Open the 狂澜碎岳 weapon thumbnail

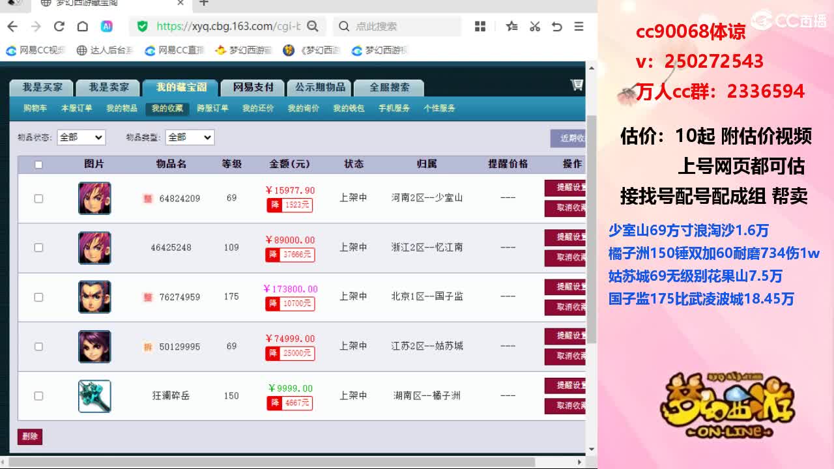(x=94, y=396)
